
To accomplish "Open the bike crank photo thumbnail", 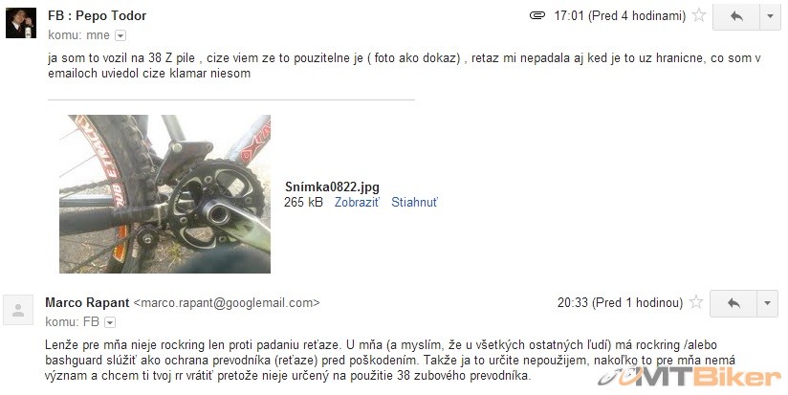I will click(164, 194).
